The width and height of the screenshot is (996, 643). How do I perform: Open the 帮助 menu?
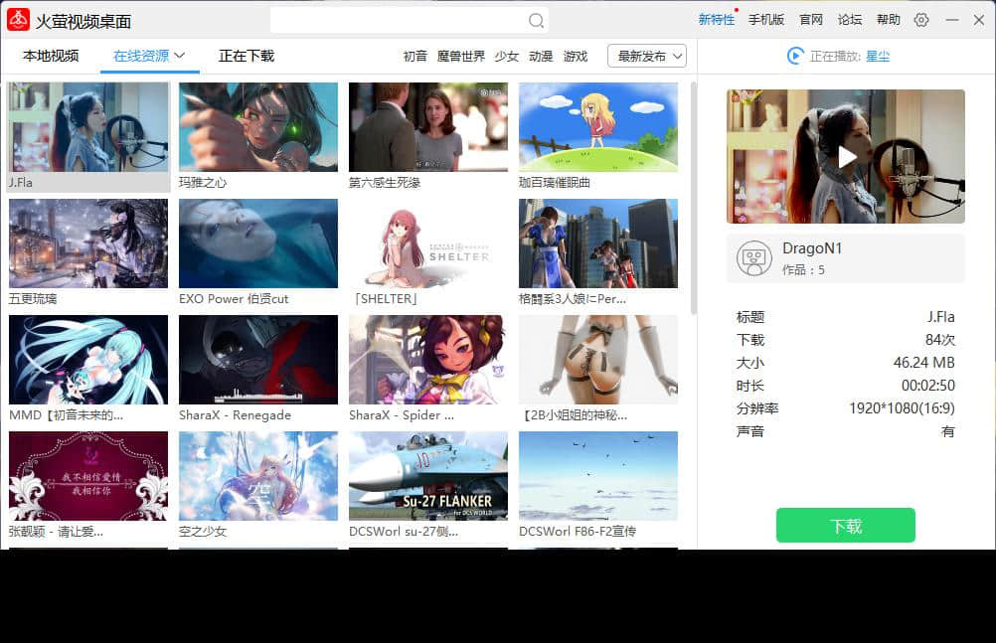coord(888,20)
